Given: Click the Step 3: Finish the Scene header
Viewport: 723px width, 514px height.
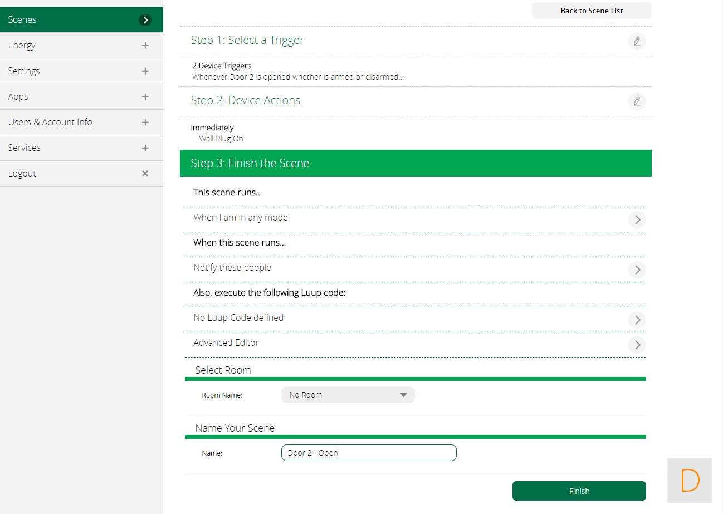Looking at the screenshot, I should pos(415,163).
